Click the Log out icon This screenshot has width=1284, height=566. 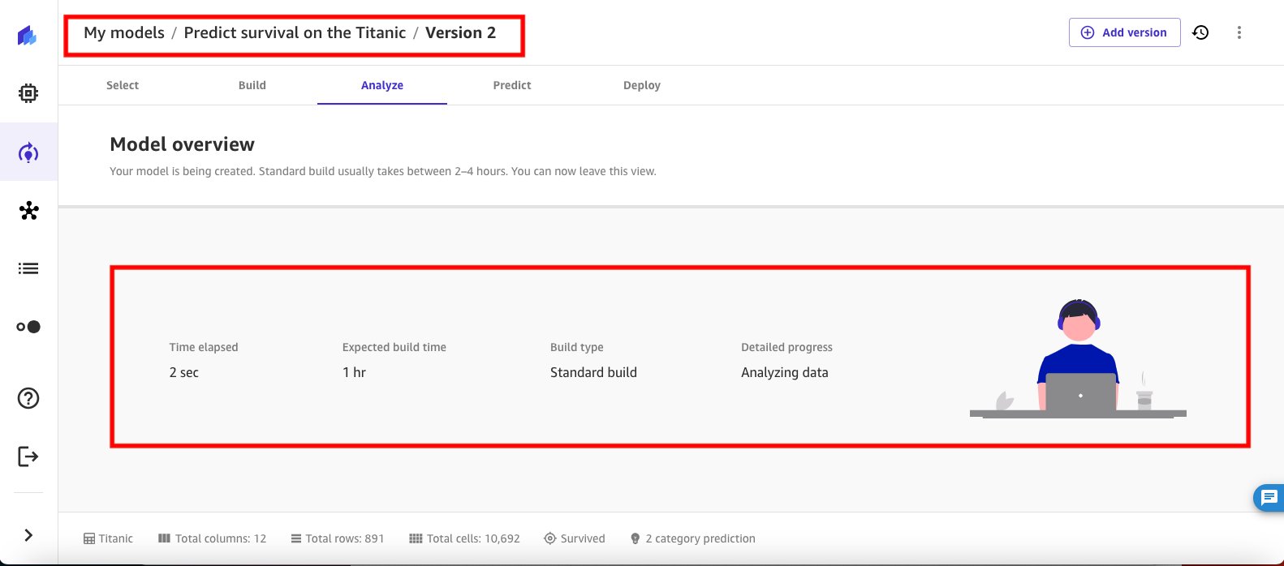pyautogui.click(x=28, y=457)
